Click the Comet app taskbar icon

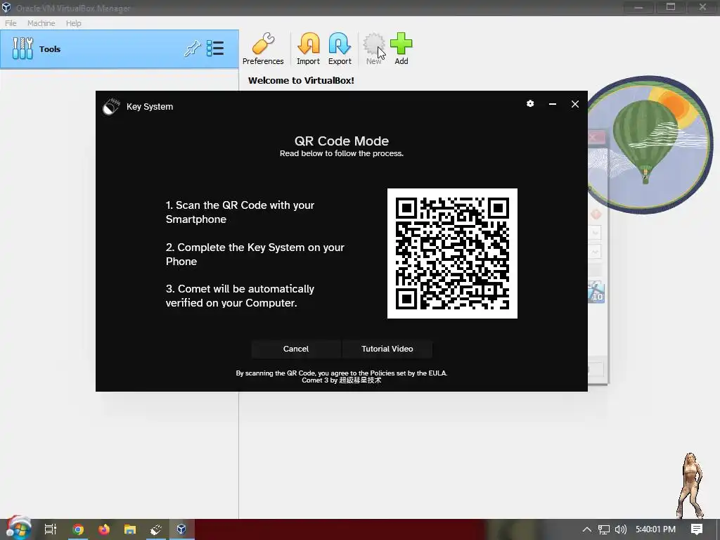coord(156,529)
